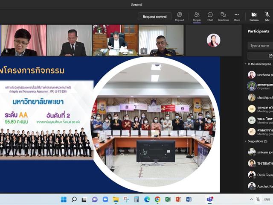Select participant with ศโ avatar
273x205 pixels.
point(260,132)
